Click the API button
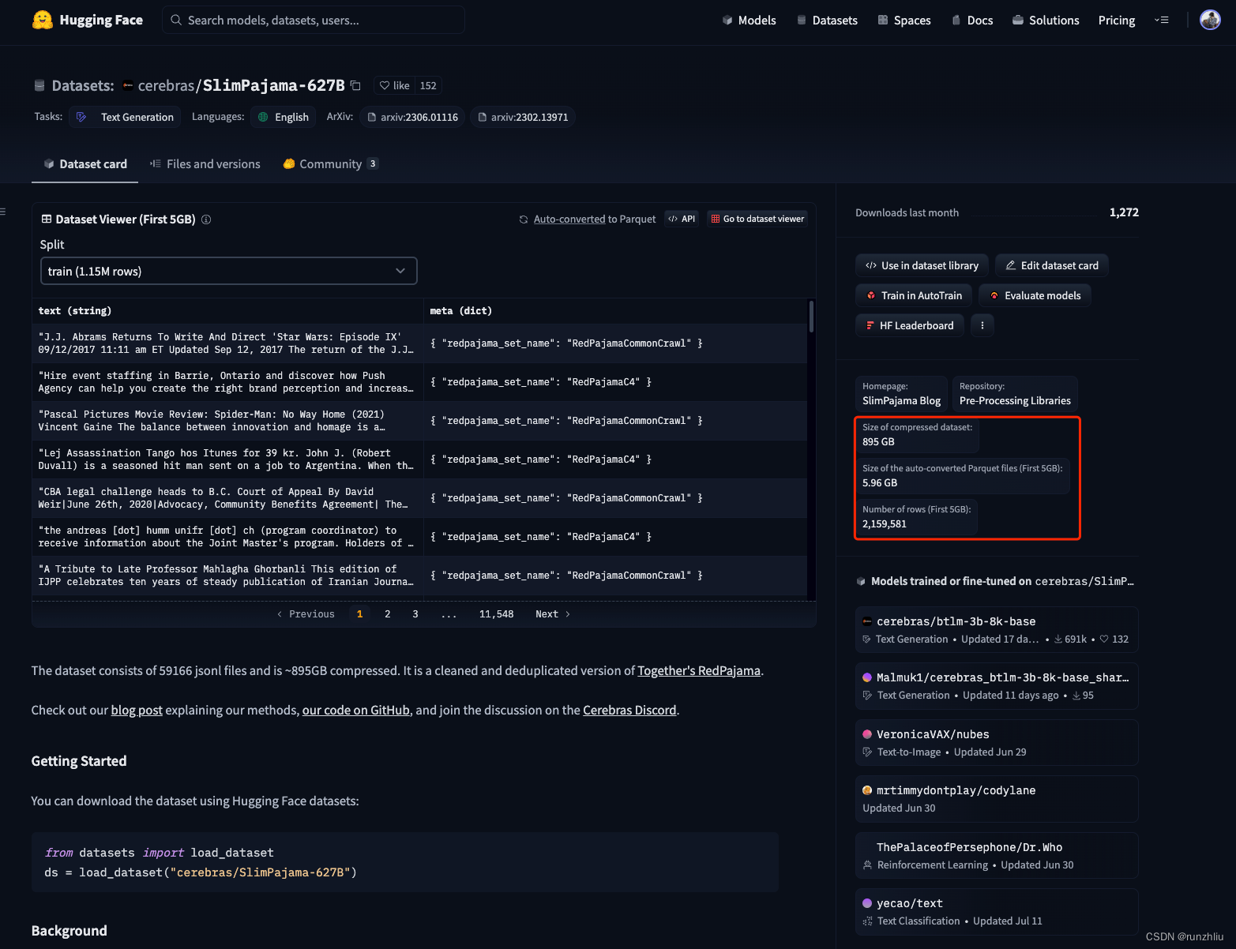The image size is (1236, 949). [x=682, y=219]
